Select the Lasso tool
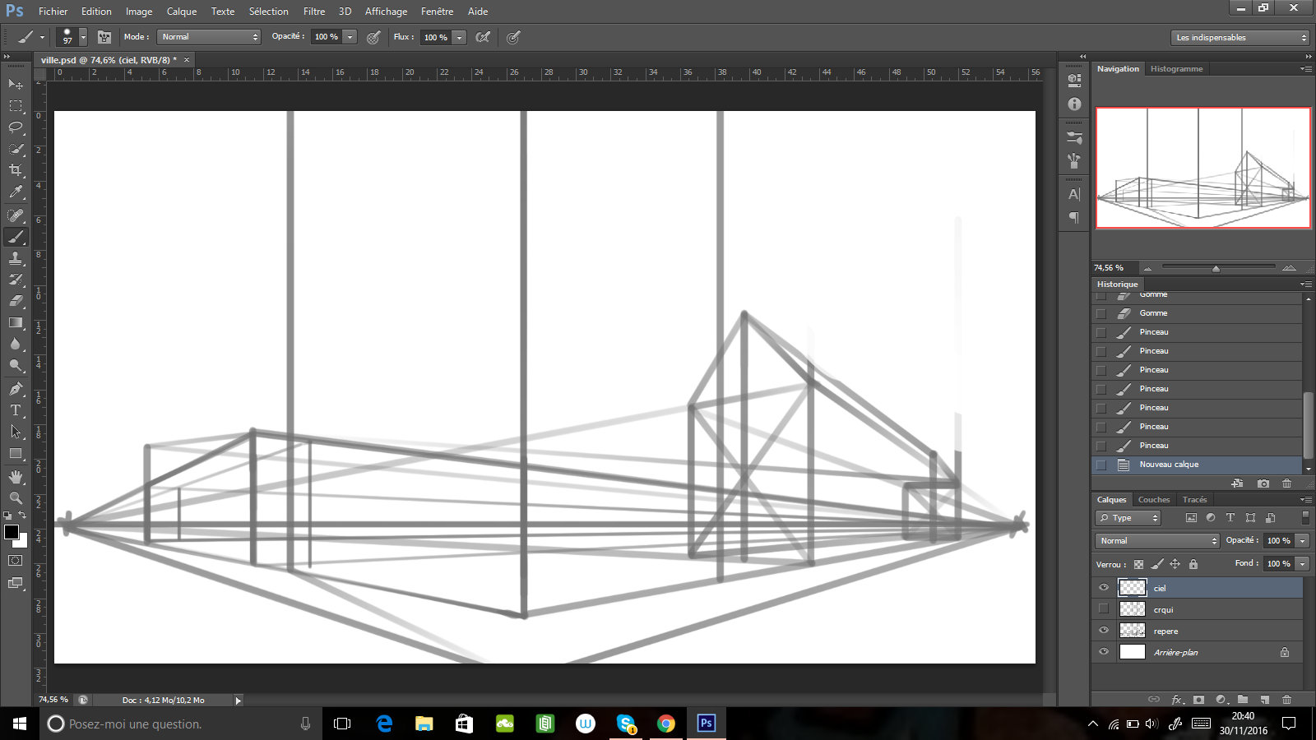This screenshot has height=740, width=1316. coord(16,127)
